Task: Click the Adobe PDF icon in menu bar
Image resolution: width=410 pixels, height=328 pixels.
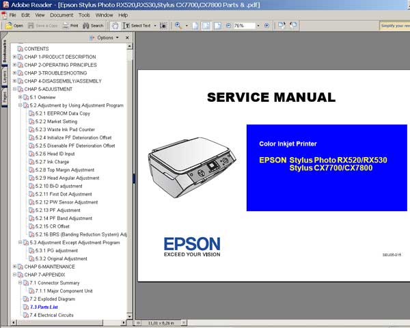Action: (x=3, y=15)
